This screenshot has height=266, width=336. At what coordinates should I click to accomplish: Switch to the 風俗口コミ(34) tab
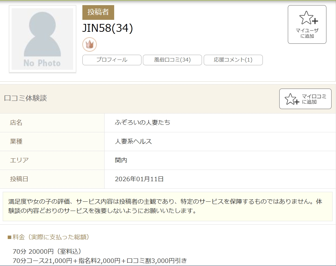pyautogui.click(x=172, y=60)
